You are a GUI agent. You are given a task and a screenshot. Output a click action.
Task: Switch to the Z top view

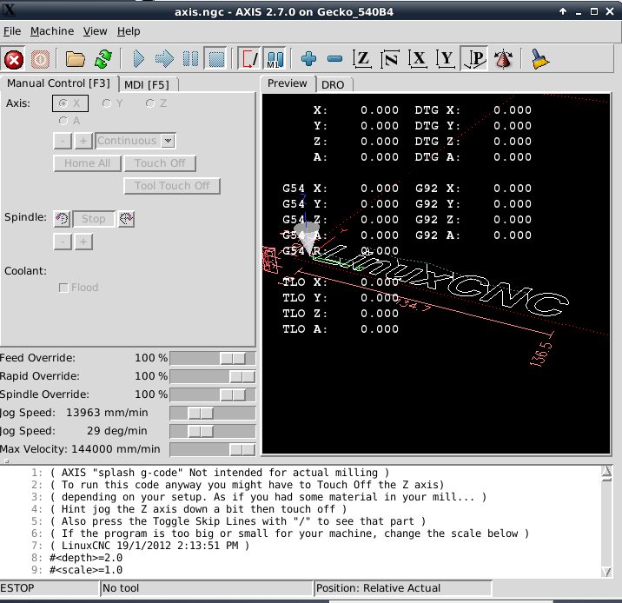[362, 59]
